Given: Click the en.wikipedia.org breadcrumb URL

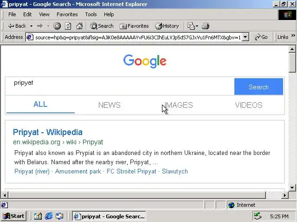Looking at the screenshot, I should tap(58, 142).
